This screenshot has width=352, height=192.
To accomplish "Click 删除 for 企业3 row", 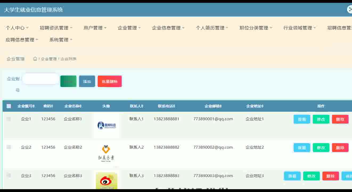I will click(331, 176).
